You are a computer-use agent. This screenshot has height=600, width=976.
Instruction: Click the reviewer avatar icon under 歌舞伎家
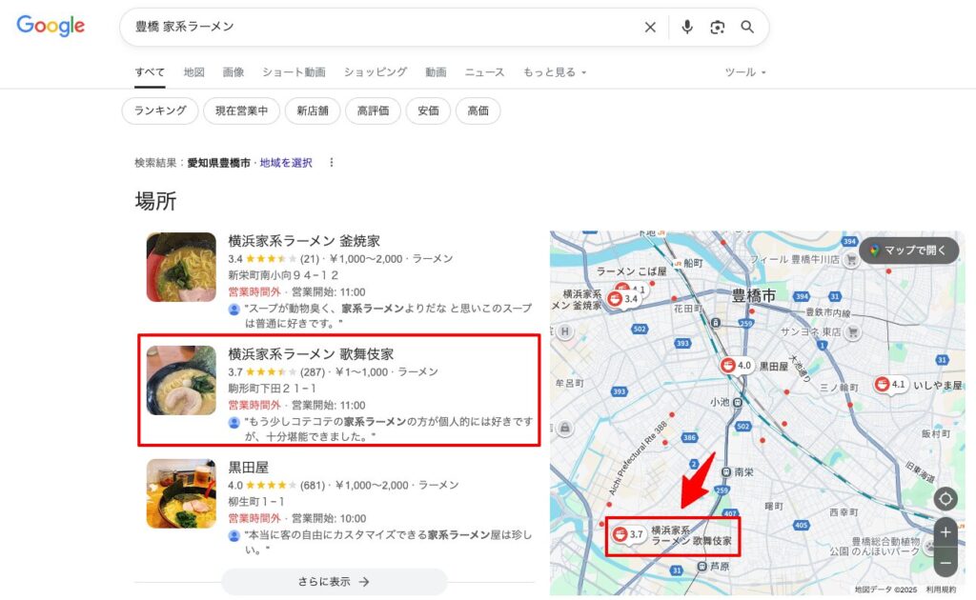tap(234, 422)
